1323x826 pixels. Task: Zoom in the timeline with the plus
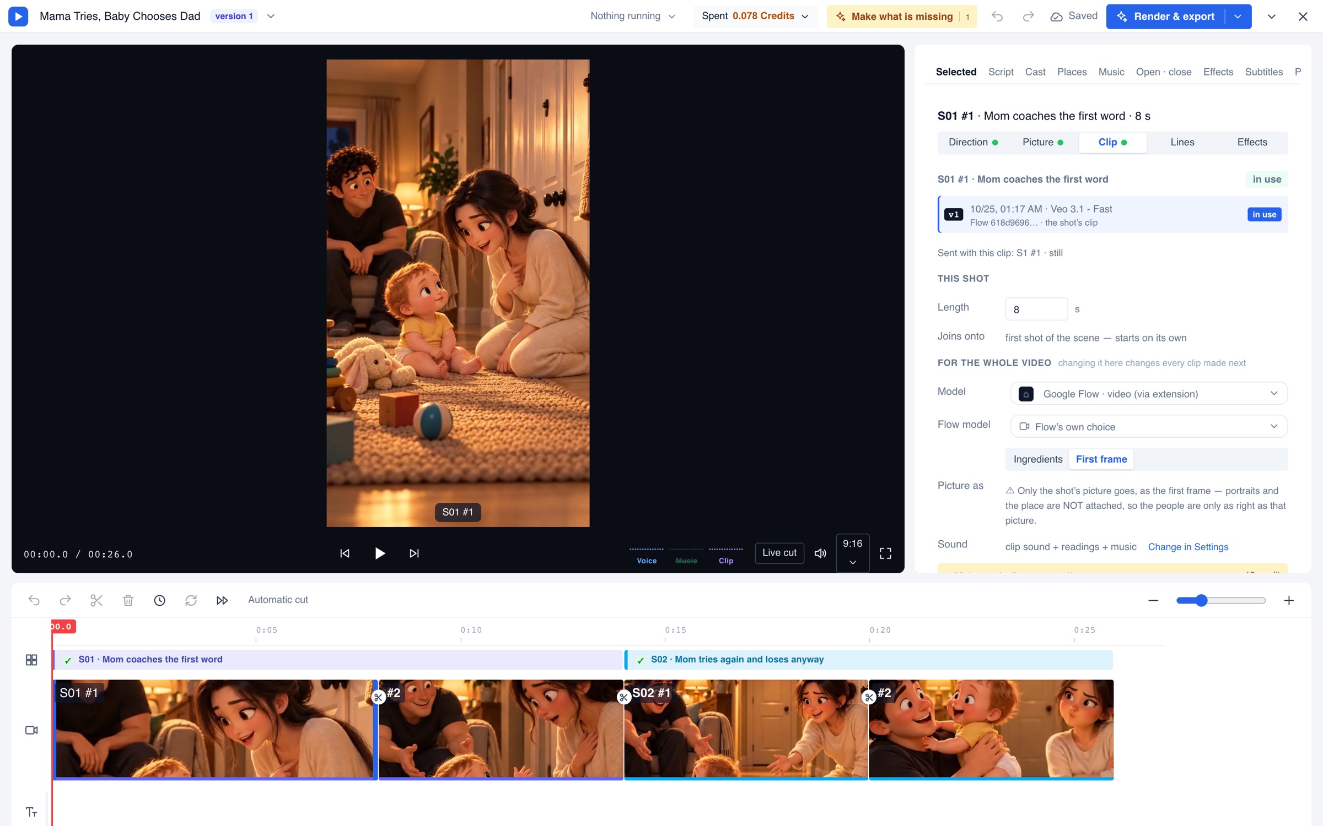(x=1289, y=600)
